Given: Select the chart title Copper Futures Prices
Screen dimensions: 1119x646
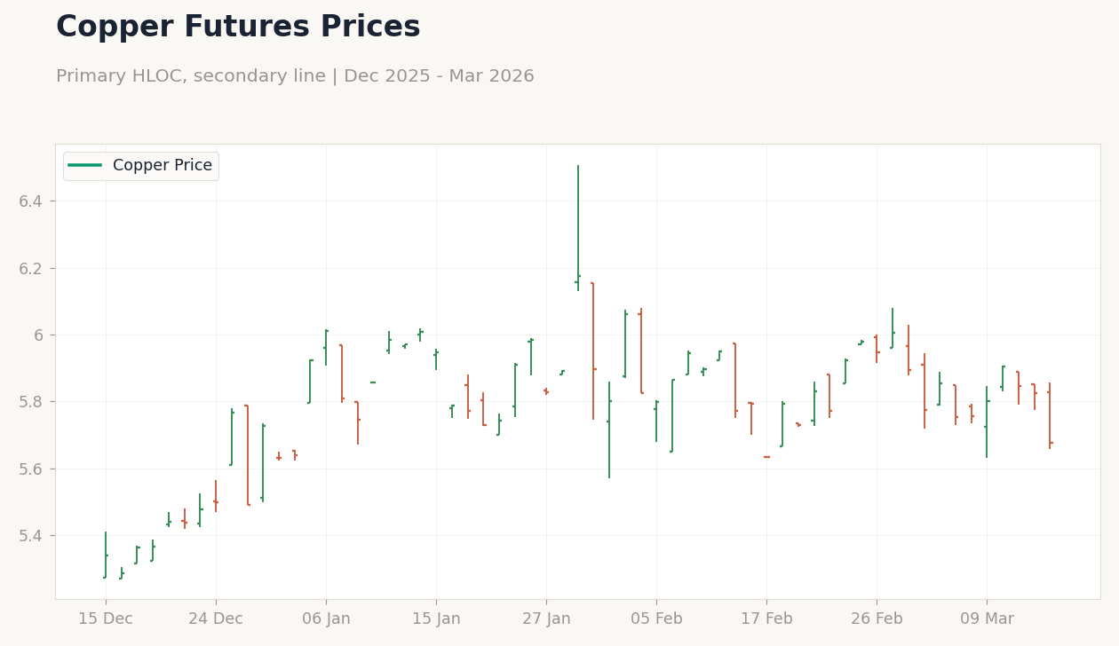Looking at the screenshot, I should [238, 28].
